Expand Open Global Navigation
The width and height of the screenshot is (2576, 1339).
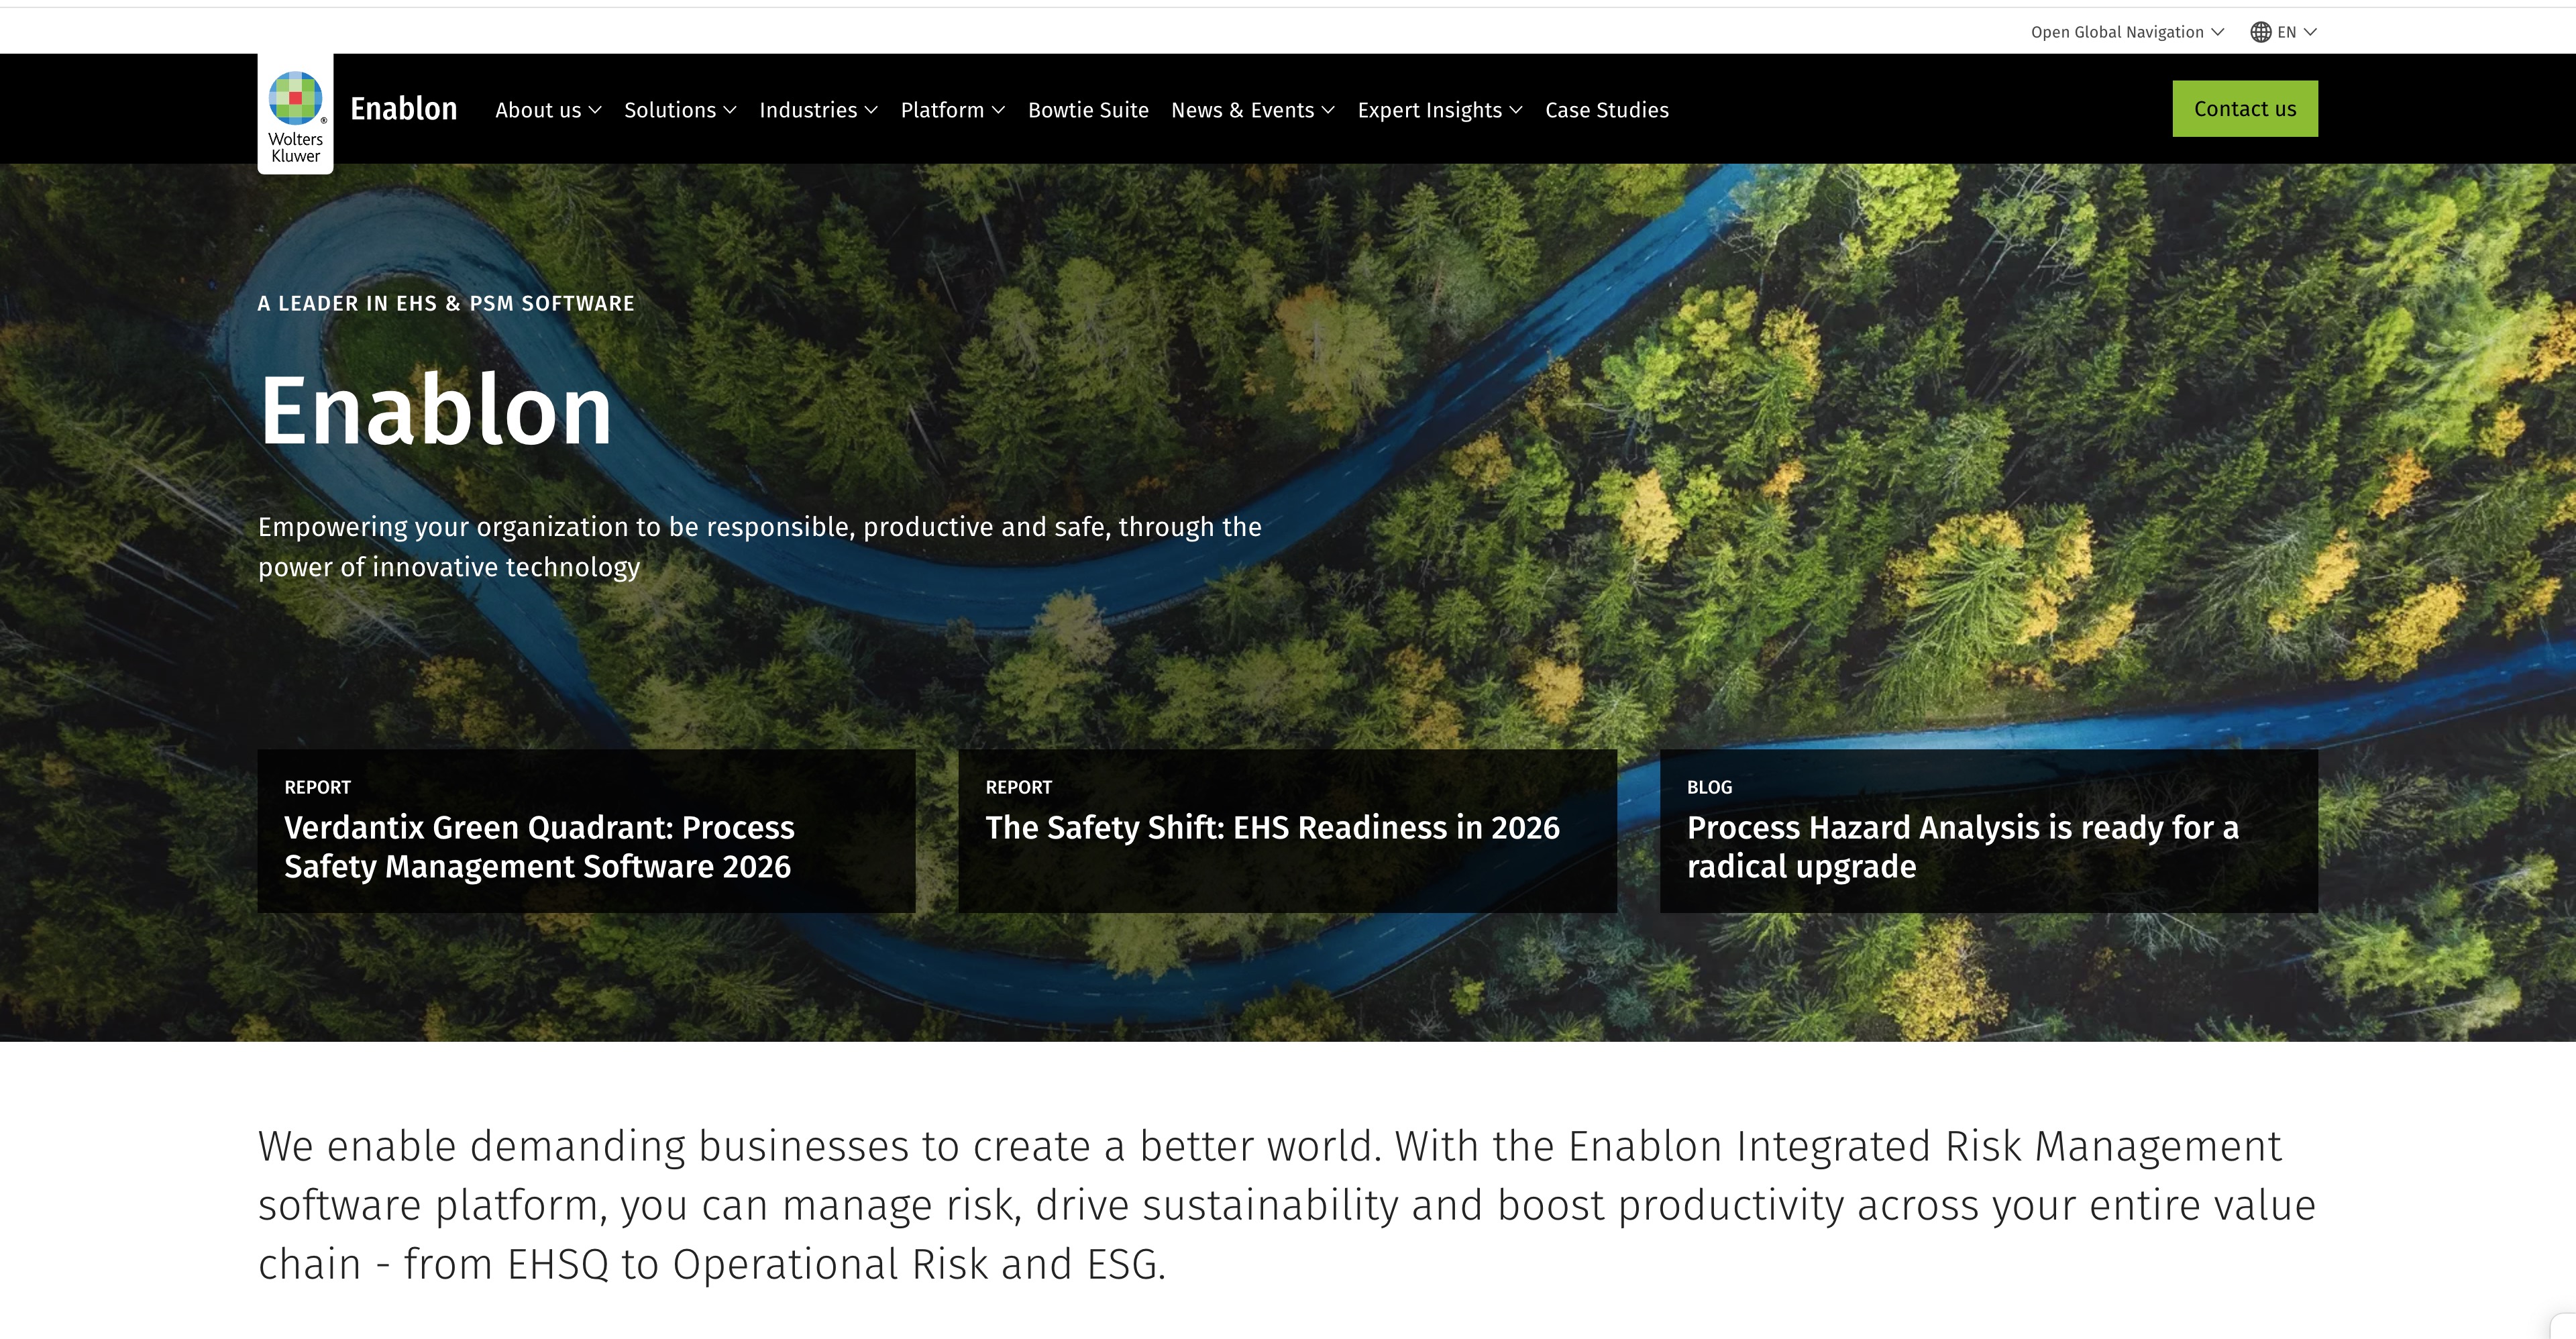point(2127,32)
